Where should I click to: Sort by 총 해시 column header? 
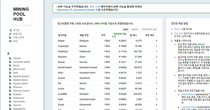pos(133,35)
